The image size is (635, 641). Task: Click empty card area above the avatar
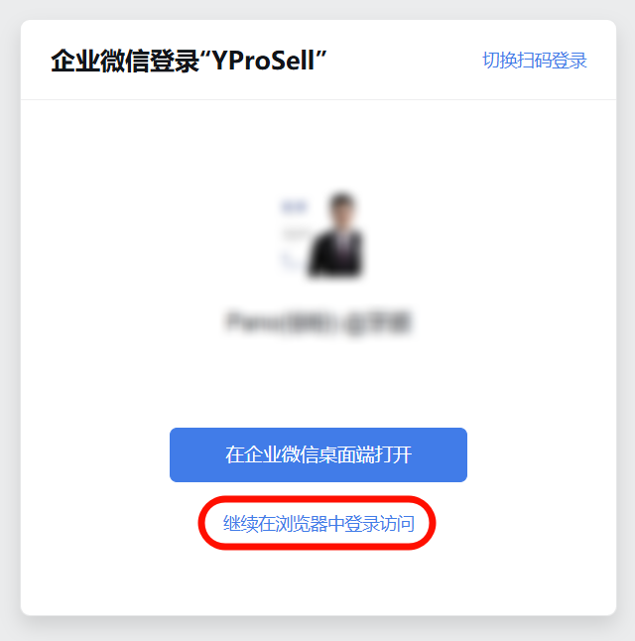(x=318, y=143)
